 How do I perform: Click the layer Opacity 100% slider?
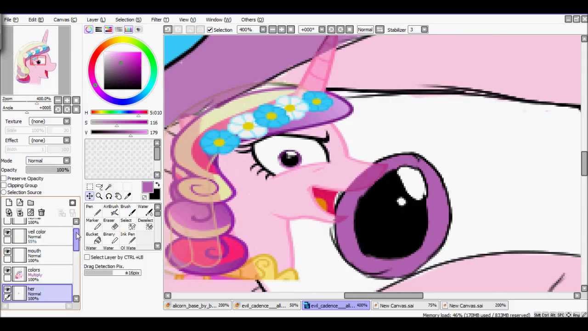pyautogui.click(x=48, y=170)
